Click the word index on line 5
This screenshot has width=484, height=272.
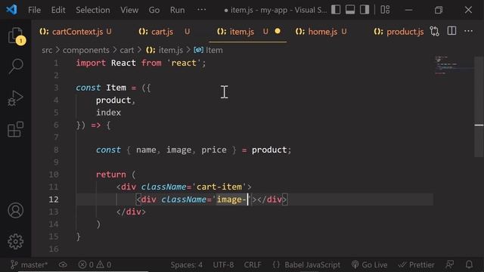(x=108, y=113)
